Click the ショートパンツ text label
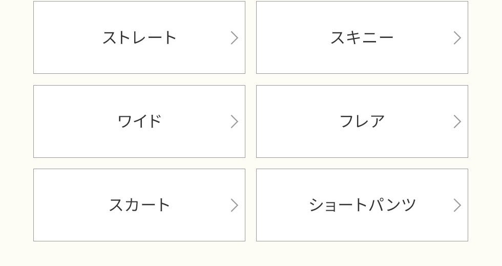The image size is (502, 266). (x=362, y=205)
